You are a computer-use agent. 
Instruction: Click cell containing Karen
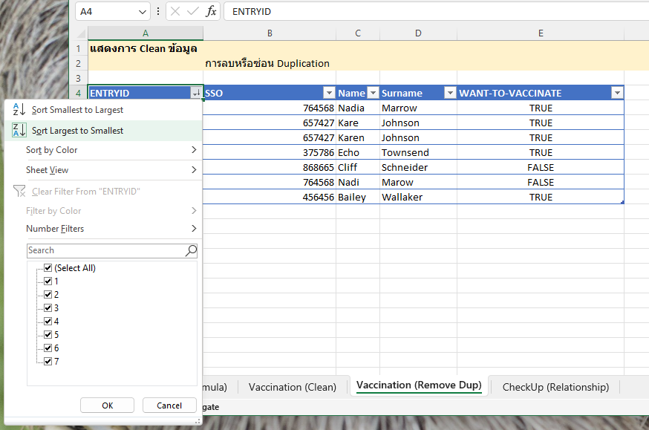click(358, 137)
